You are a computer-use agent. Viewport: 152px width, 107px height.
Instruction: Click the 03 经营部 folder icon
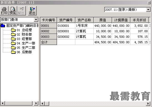tap(13, 39)
